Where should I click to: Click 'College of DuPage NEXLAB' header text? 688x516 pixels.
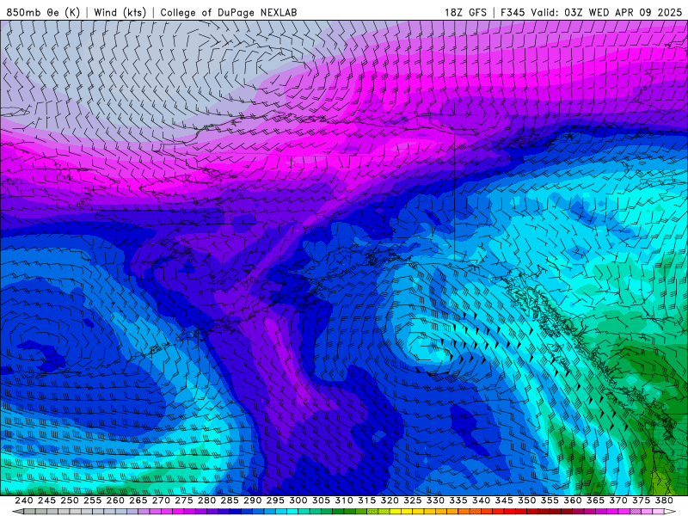tap(229, 12)
